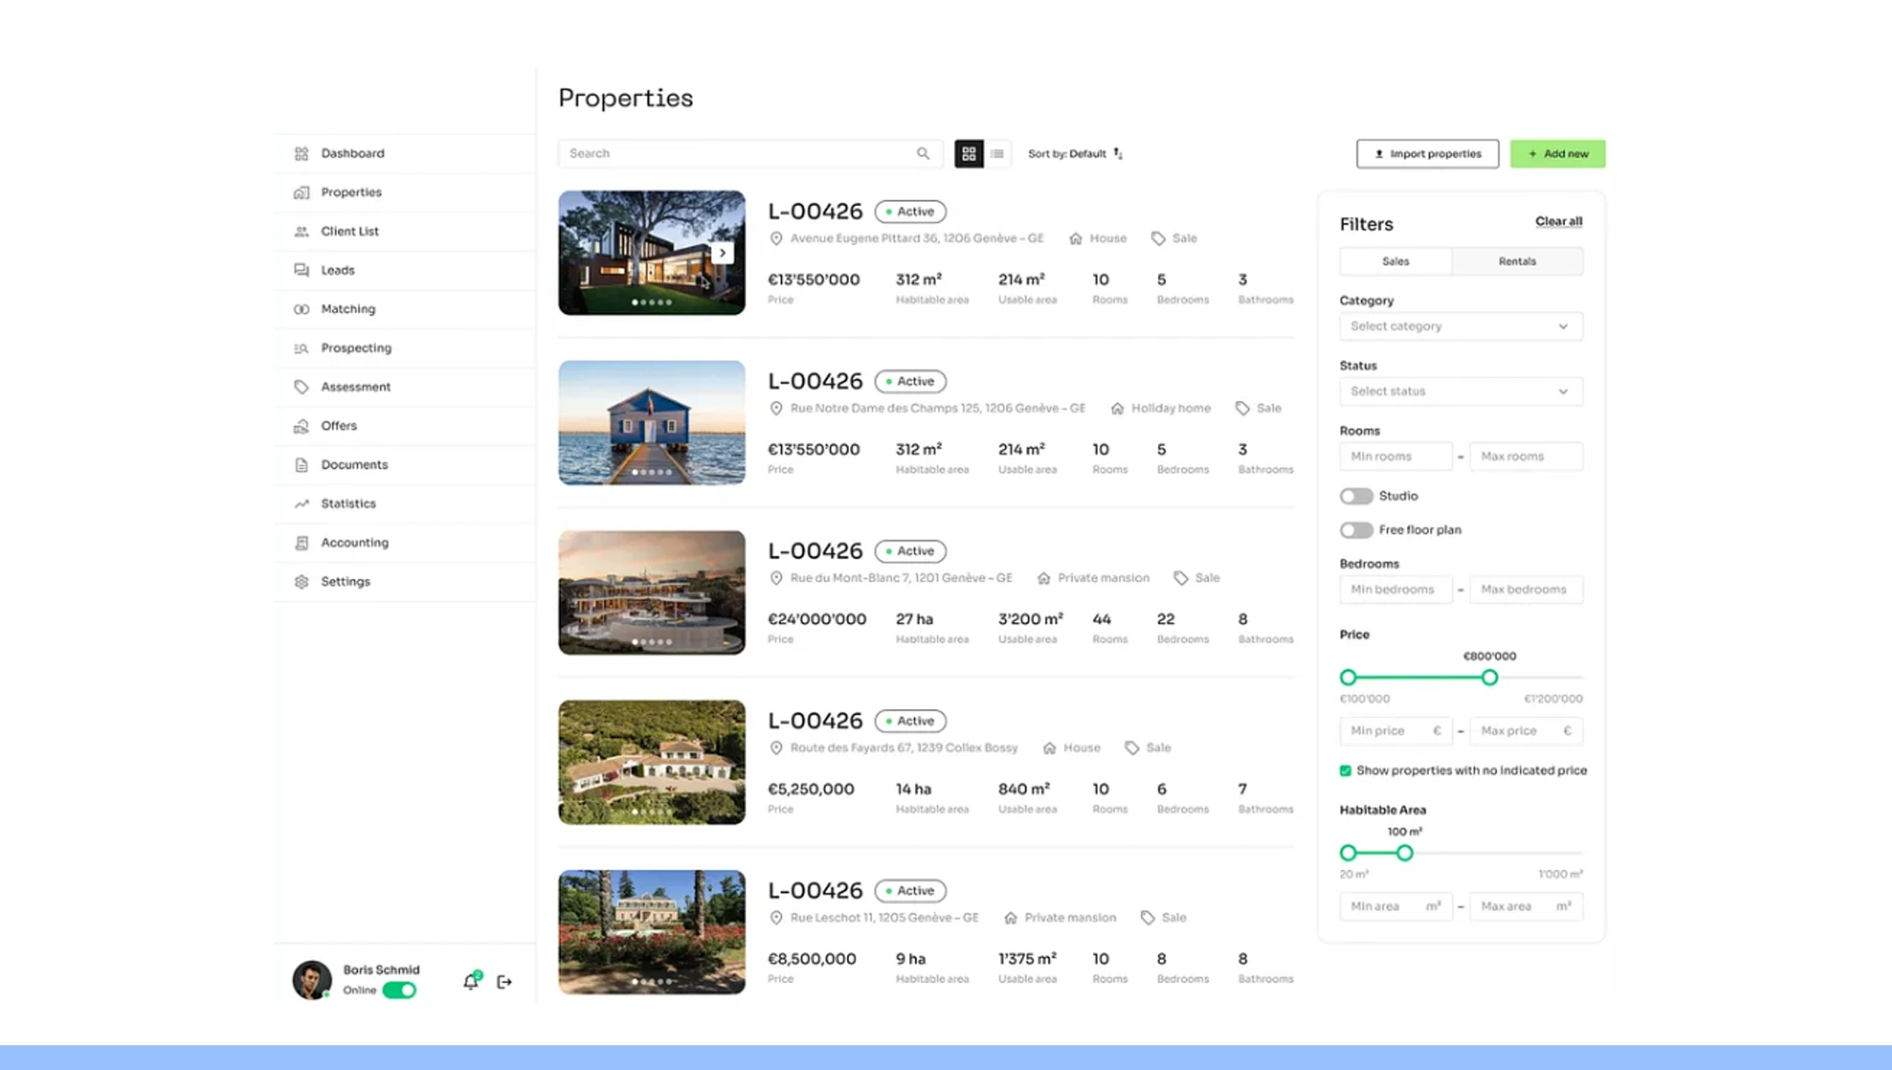Switch to list view icon

point(997,154)
